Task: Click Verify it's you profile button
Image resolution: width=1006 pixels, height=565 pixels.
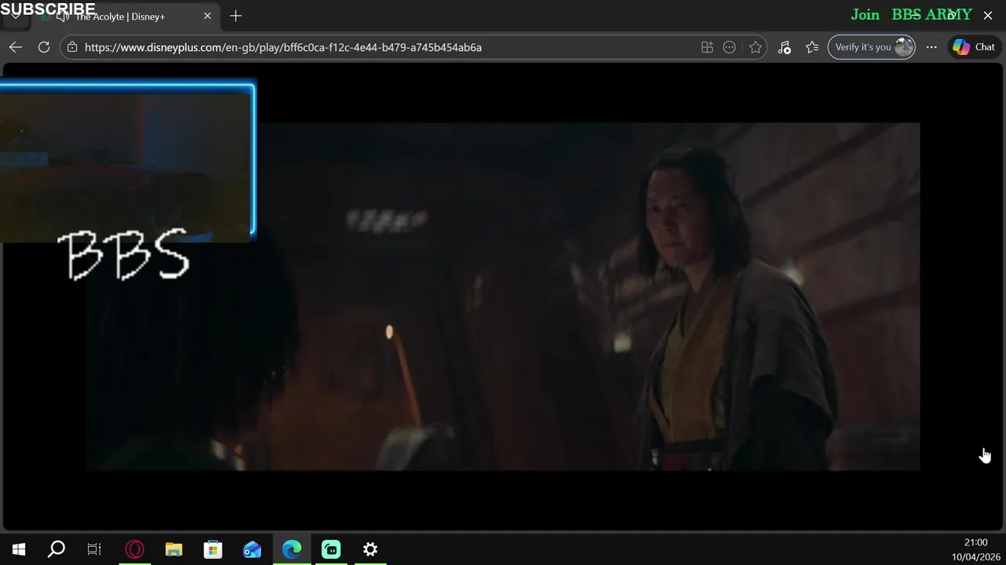Action: coord(872,47)
